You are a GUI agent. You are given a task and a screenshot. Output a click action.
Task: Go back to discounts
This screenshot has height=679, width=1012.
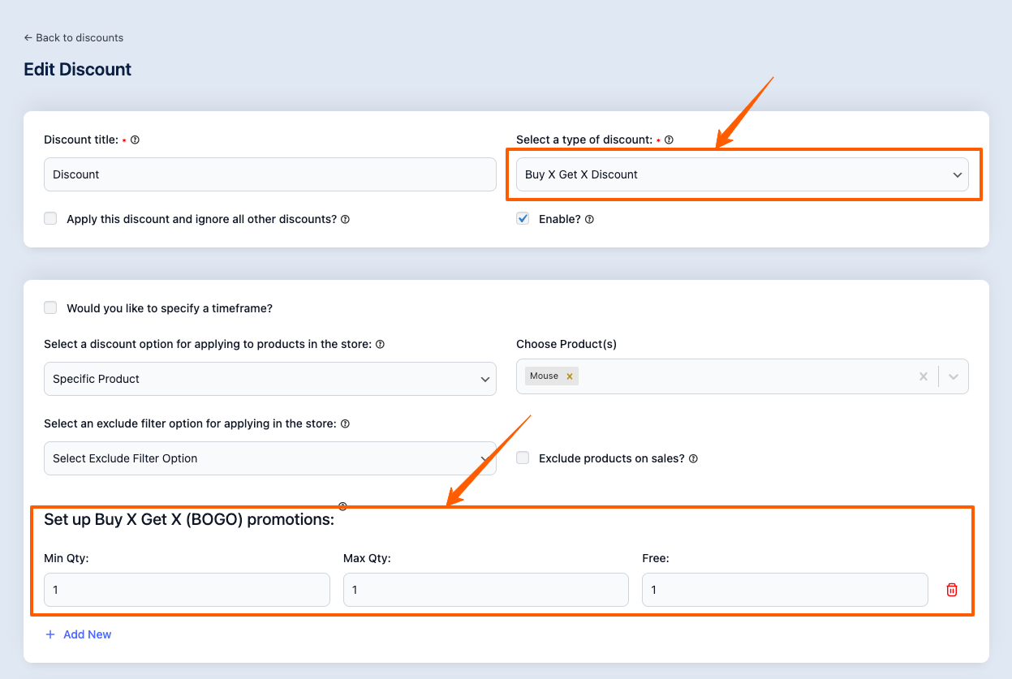[74, 37]
